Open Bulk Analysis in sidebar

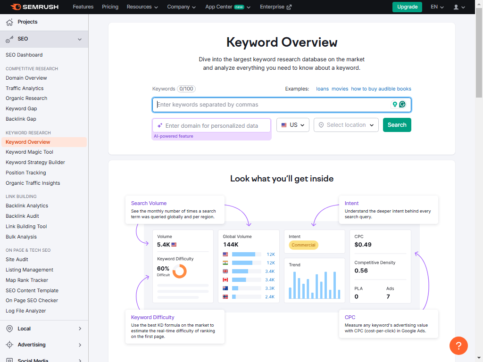(x=21, y=237)
